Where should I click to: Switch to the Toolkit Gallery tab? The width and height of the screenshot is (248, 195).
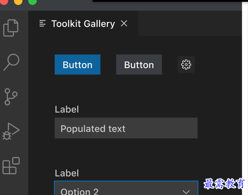pos(83,24)
